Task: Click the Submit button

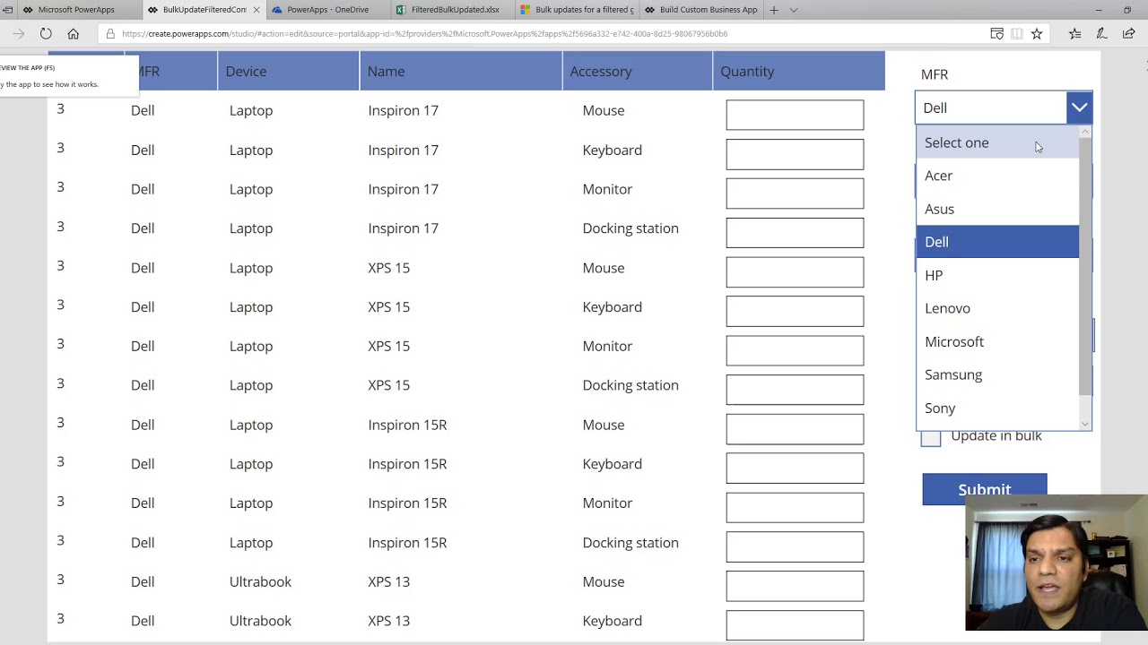Action: [985, 489]
